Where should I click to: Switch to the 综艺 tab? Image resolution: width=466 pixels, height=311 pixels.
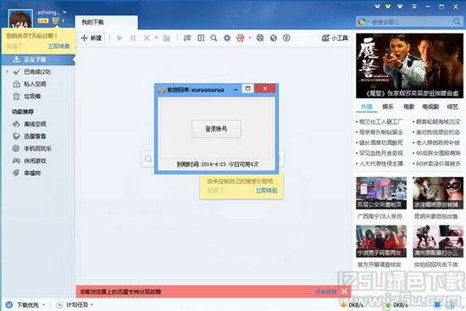point(452,107)
